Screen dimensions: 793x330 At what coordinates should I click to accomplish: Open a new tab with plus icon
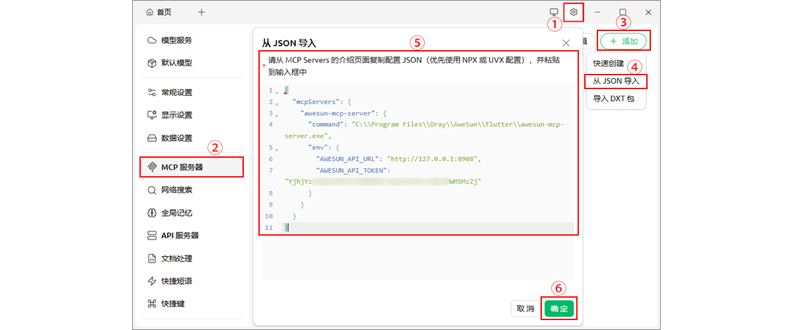pos(202,12)
